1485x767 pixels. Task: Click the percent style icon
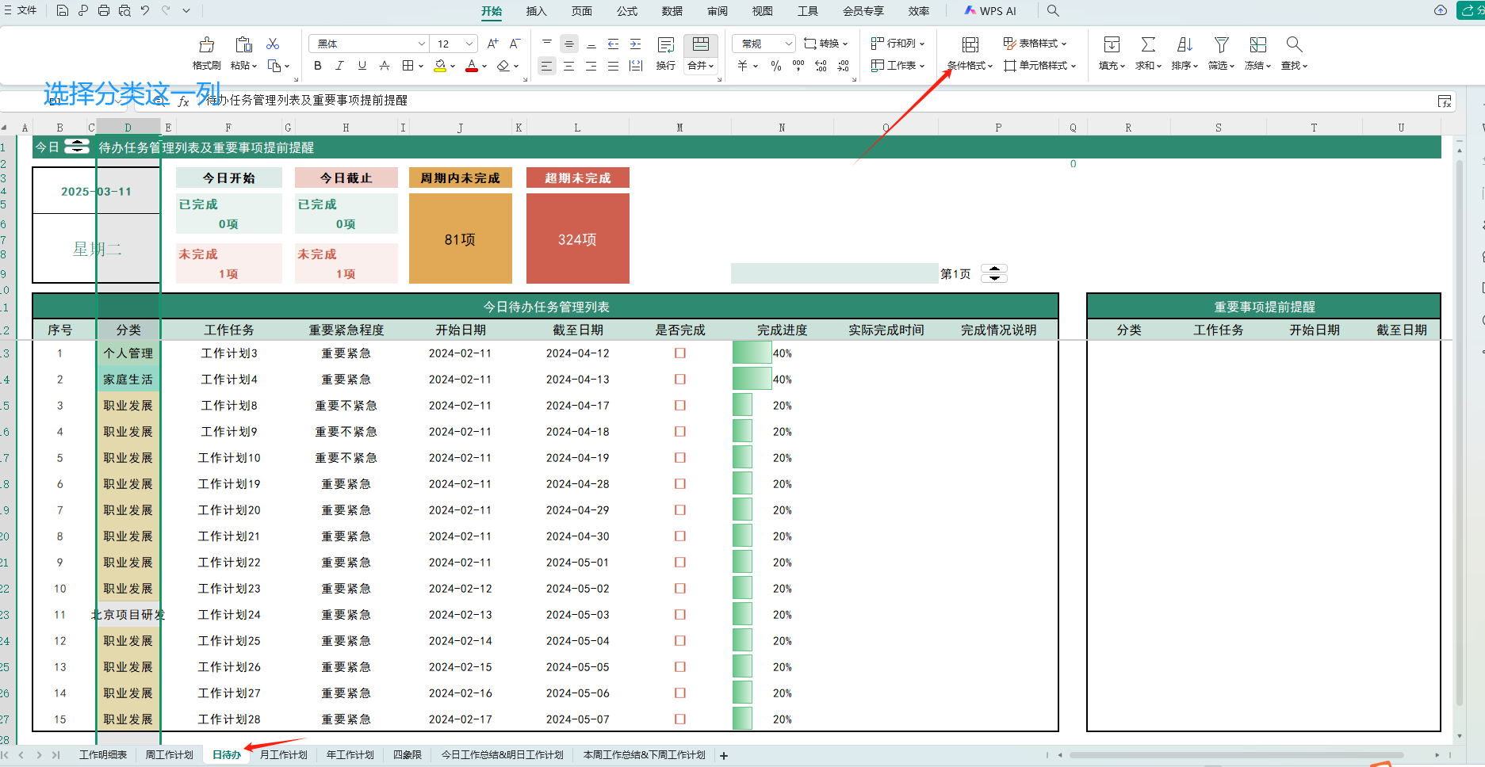(x=776, y=66)
